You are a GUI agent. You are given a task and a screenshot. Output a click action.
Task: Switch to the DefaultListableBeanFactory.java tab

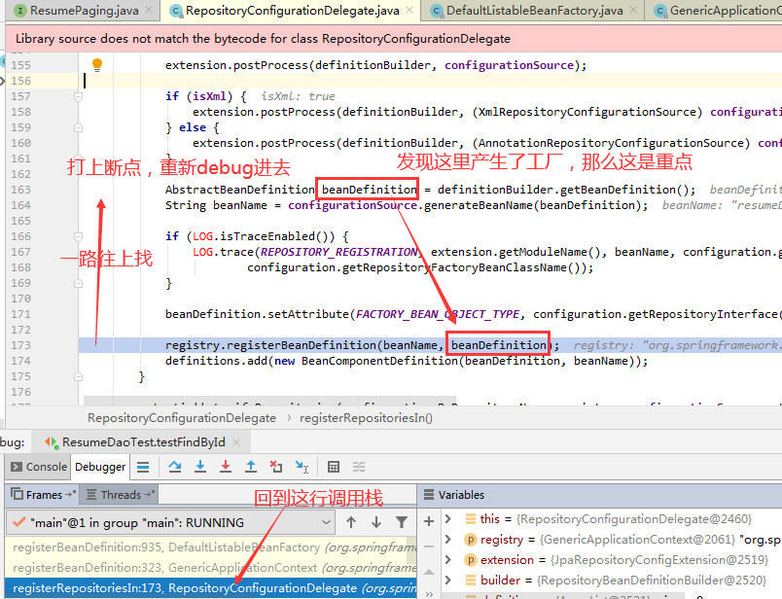(534, 11)
